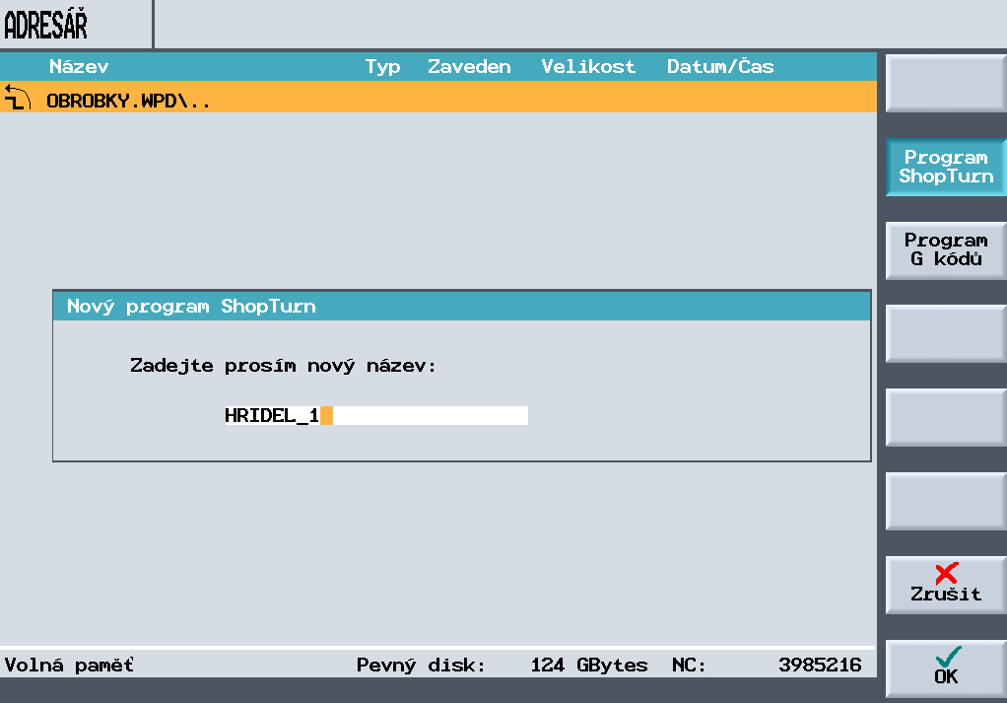
Task: Click the green checkmark icon on OK
Action: [x=948, y=657]
